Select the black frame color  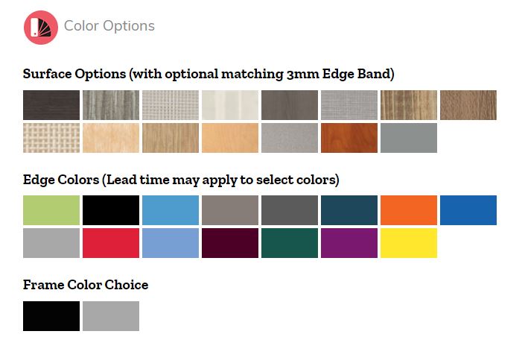(x=51, y=316)
